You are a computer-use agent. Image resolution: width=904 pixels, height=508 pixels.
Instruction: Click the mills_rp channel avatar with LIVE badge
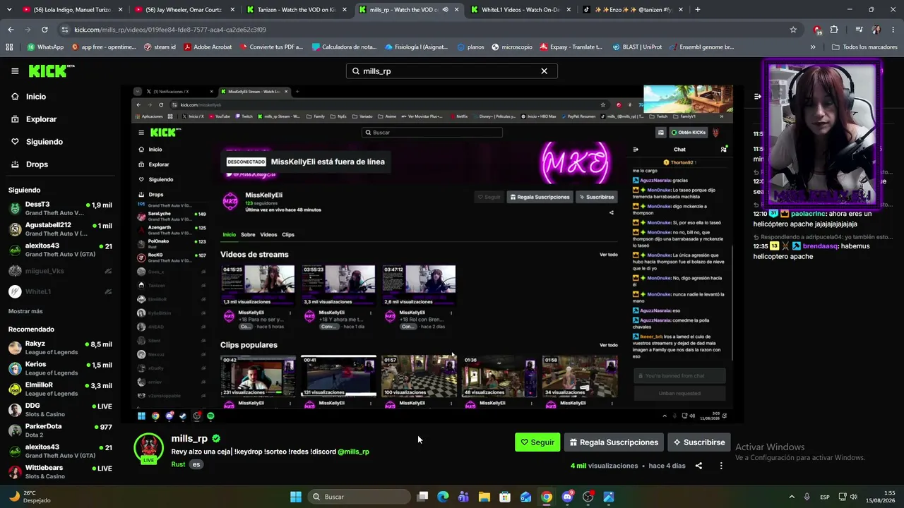pos(149,448)
